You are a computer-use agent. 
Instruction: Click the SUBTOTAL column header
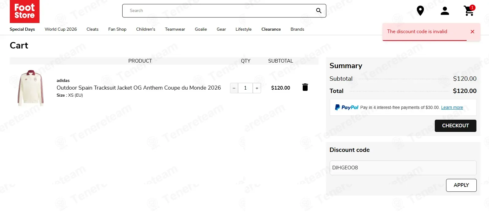pos(281,61)
